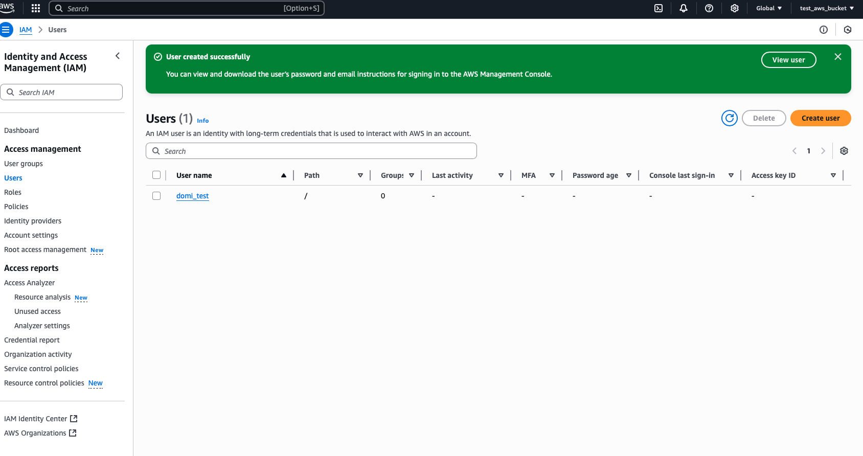Click the AWS logo

[7, 8]
